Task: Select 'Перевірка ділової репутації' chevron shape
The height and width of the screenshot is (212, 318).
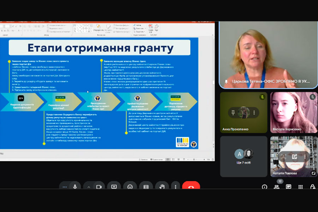Action: [60, 102]
